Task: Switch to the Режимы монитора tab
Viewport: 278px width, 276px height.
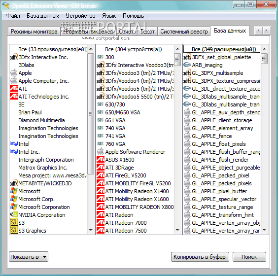Action: [34, 32]
